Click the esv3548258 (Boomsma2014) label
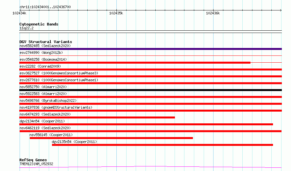This screenshot has width=291, height=171. [43, 59]
